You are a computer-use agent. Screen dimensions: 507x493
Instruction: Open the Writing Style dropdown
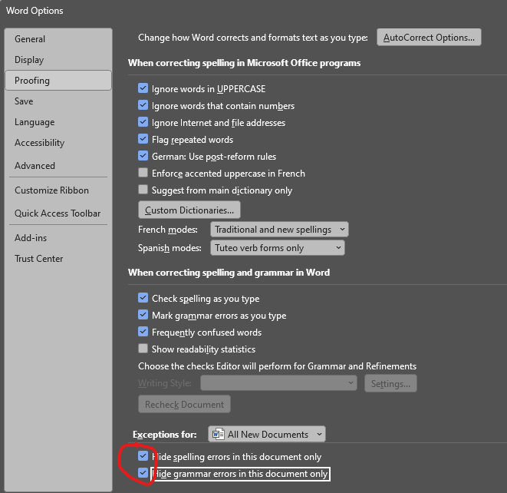pos(278,383)
